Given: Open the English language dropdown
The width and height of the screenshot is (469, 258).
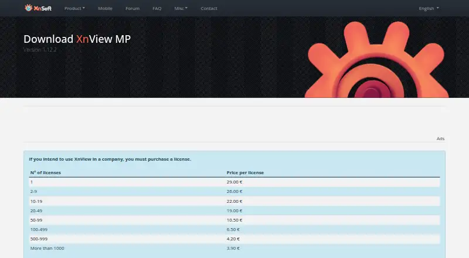Looking at the screenshot, I should tap(429, 8).
